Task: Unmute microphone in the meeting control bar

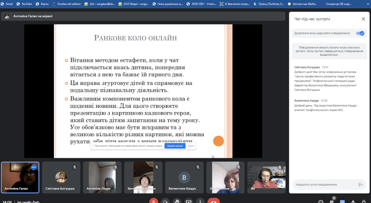Action: [153, 201]
